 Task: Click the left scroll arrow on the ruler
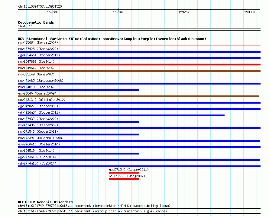(x=19, y=9)
